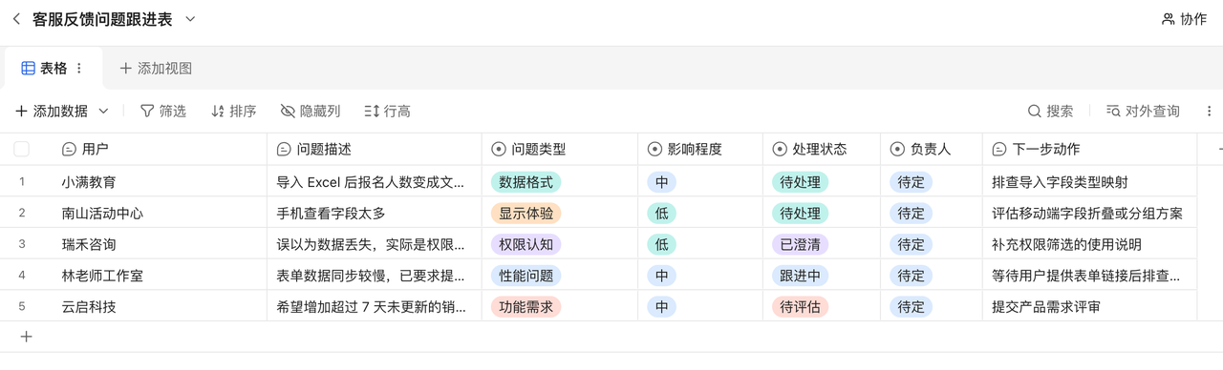Open the toolbar more options menu at far right
The height and width of the screenshot is (370, 1223).
point(1209,112)
